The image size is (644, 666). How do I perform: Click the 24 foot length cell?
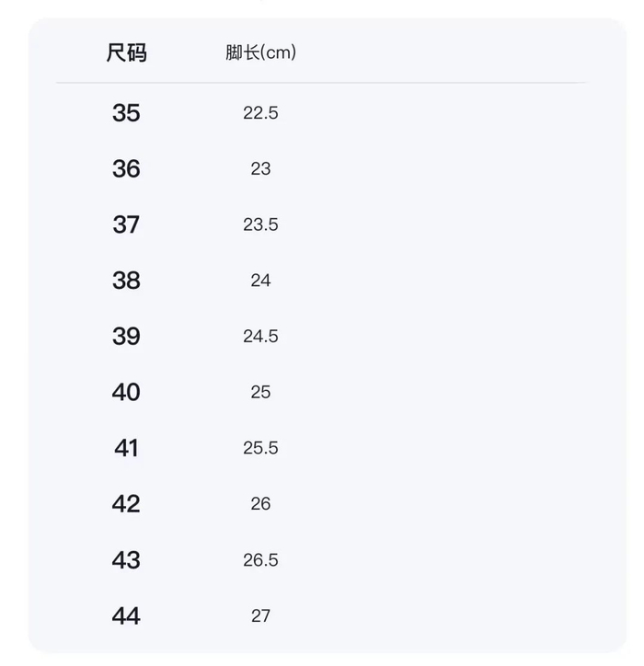coord(260,281)
